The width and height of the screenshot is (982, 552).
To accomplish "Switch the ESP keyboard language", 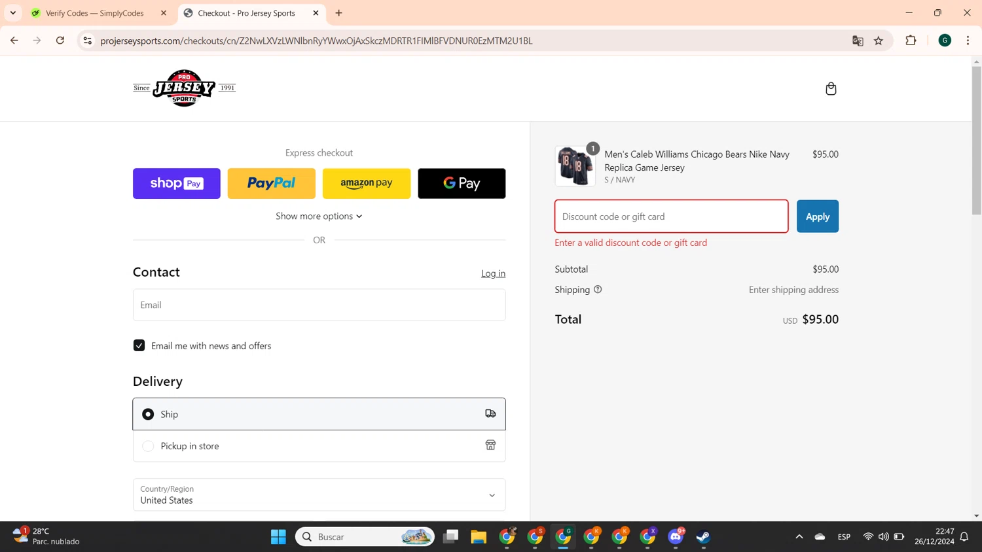I will [844, 536].
